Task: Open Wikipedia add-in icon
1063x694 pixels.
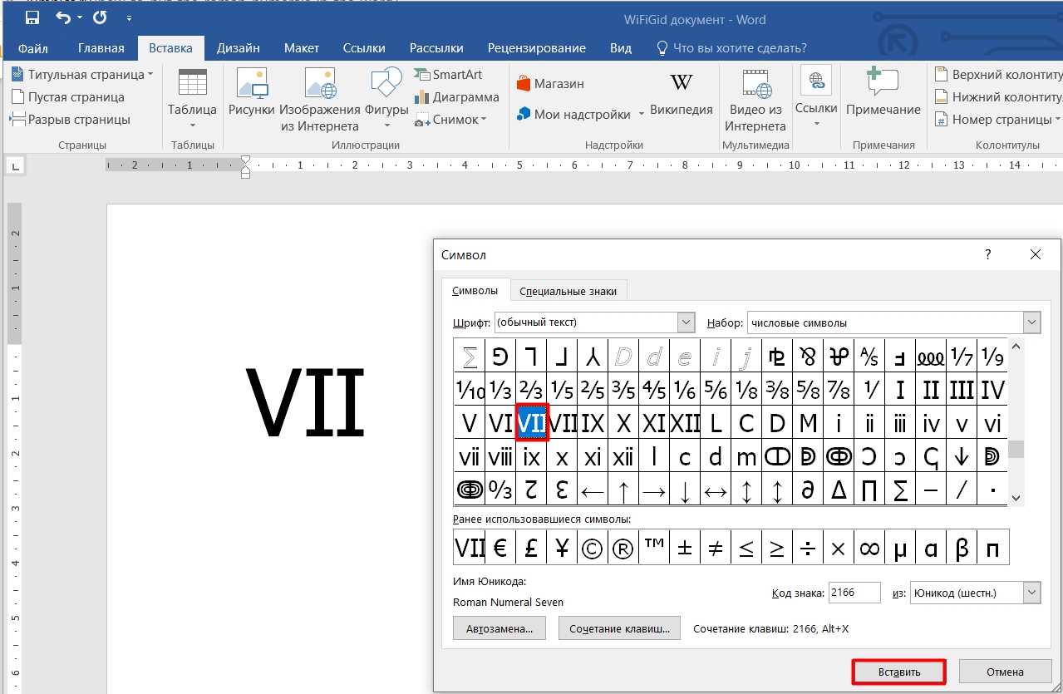Action: [x=681, y=83]
